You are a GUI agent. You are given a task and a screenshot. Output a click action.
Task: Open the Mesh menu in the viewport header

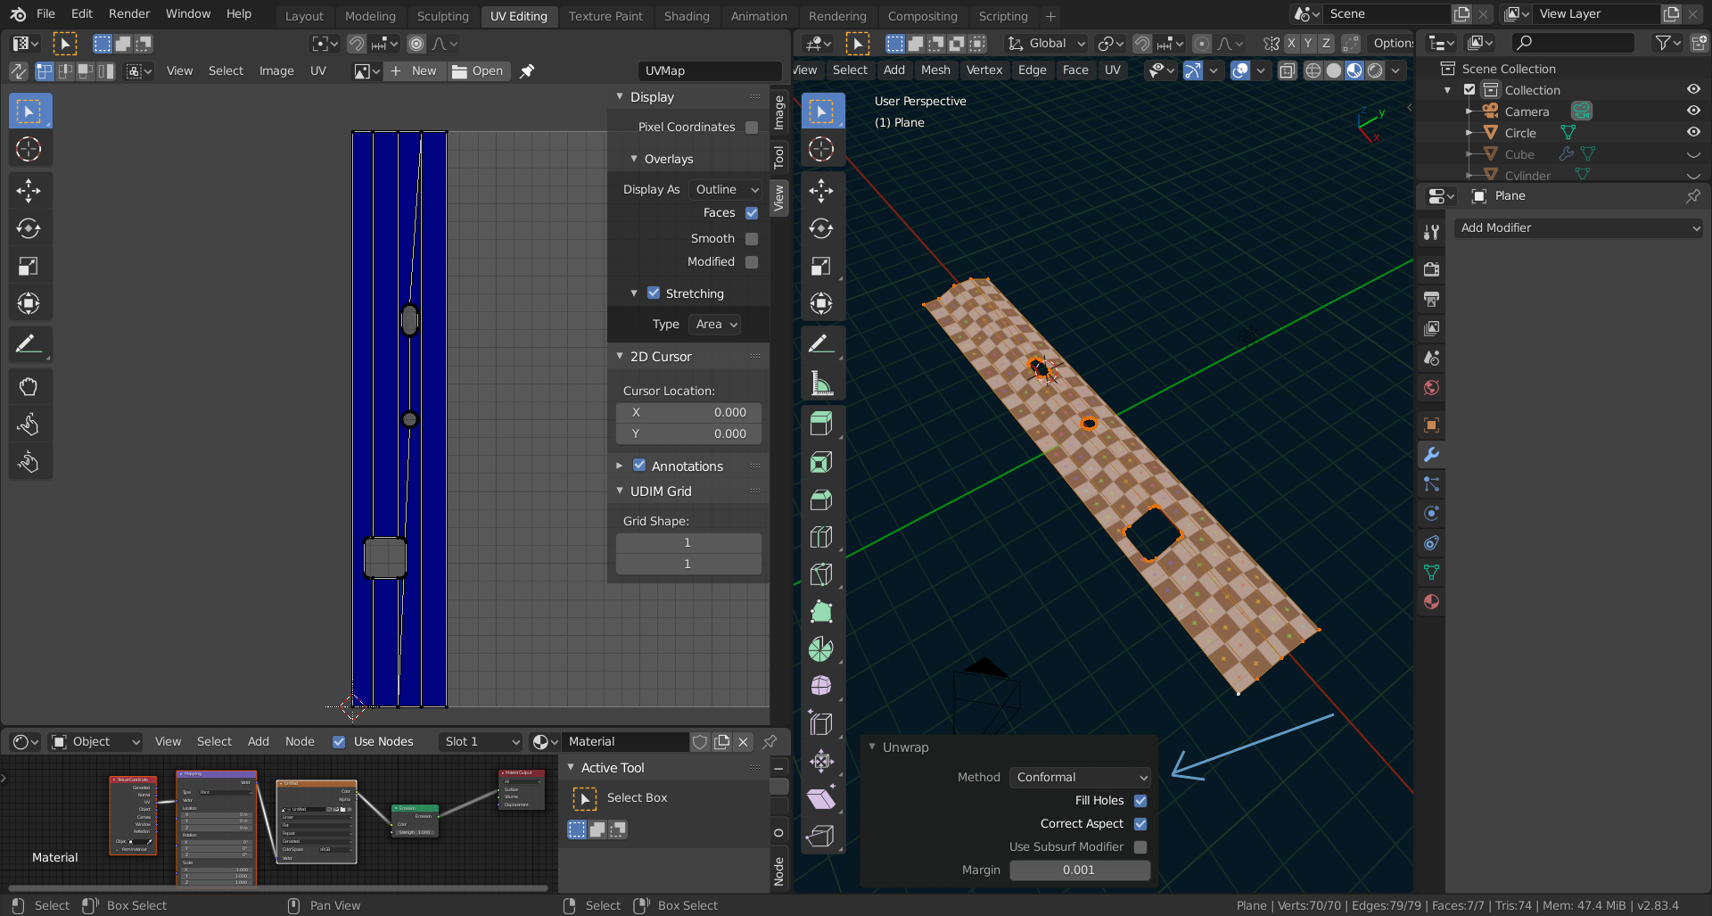pyautogui.click(x=935, y=70)
